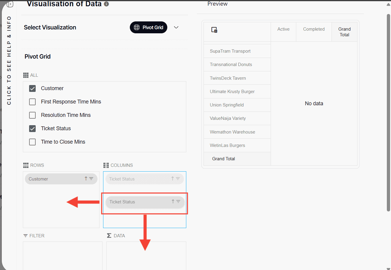Toggle sort arrow on dragged Ticket Status chip
Screen dimensions: 391x270
(173, 202)
